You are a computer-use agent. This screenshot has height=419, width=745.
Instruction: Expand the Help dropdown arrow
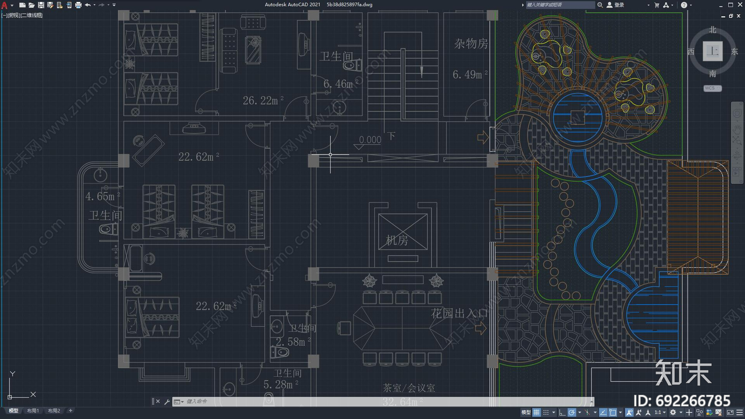point(691,5)
